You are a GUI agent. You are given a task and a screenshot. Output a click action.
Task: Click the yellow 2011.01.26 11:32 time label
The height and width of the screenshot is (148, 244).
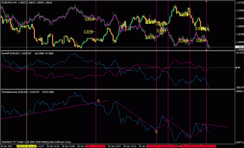click(27, 146)
